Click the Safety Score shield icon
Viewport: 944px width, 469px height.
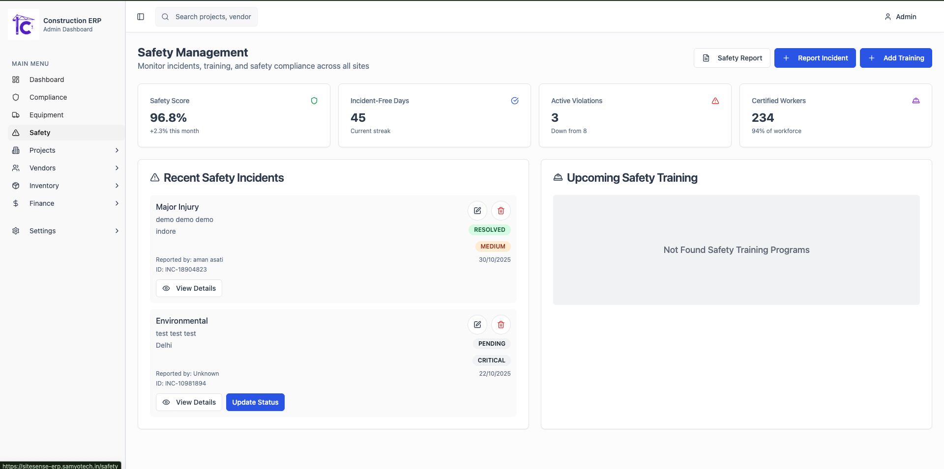click(x=314, y=101)
